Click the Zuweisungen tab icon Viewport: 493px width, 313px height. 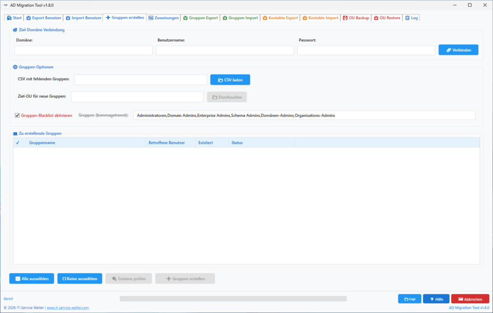coord(151,18)
